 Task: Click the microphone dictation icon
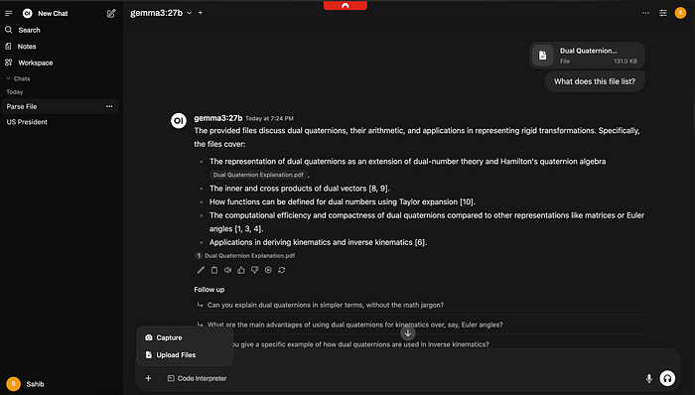point(649,378)
